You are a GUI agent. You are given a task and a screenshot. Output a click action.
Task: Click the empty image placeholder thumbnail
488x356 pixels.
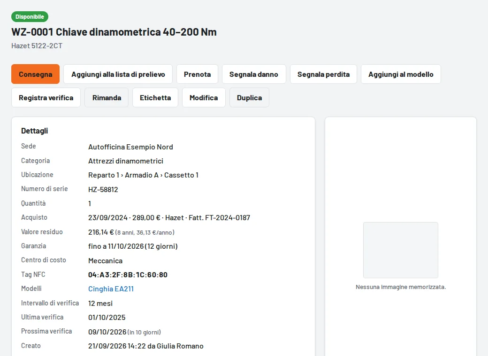coord(401,250)
